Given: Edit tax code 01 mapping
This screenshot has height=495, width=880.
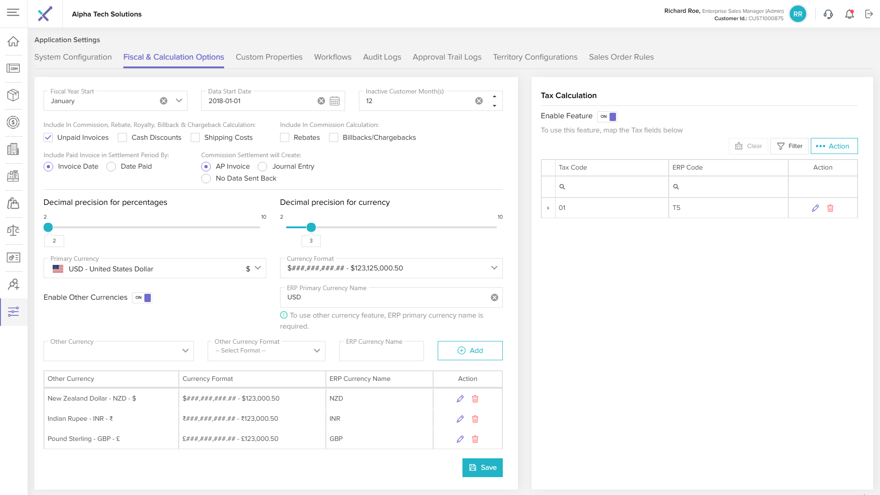Looking at the screenshot, I should (x=815, y=208).
